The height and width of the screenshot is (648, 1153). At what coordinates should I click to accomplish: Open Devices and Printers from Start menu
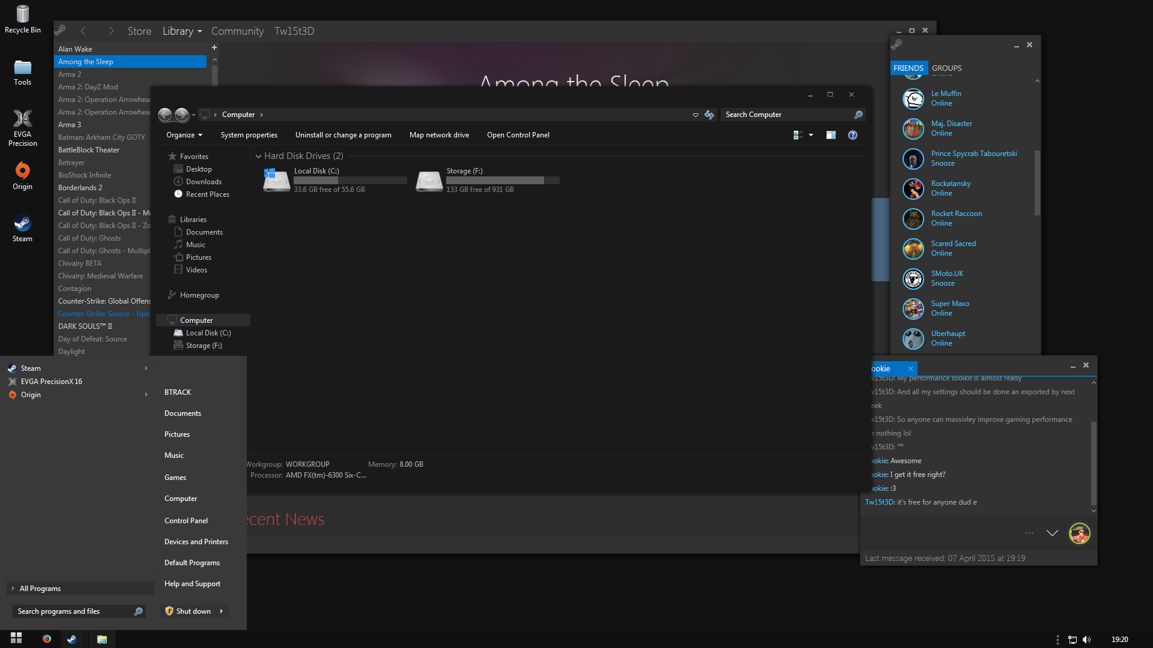coord(196,542)
